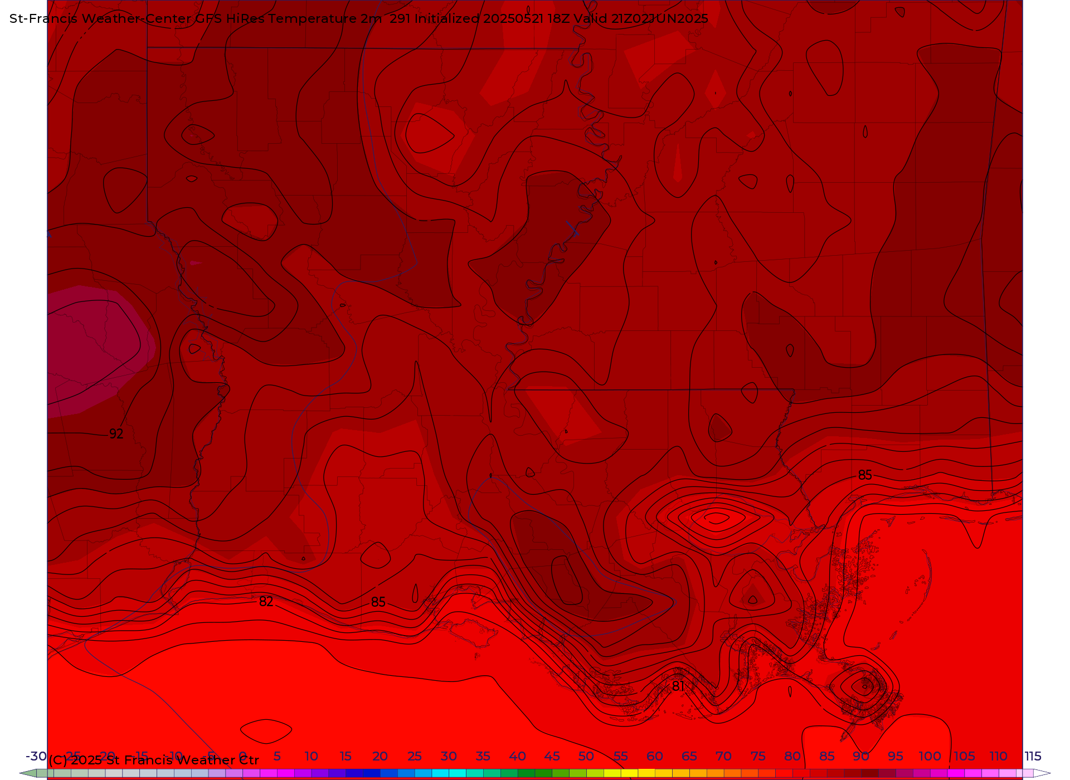Click the '92' contour label
The height and width of the screenshot is (780, 1070).
click(x=116, y=434)
